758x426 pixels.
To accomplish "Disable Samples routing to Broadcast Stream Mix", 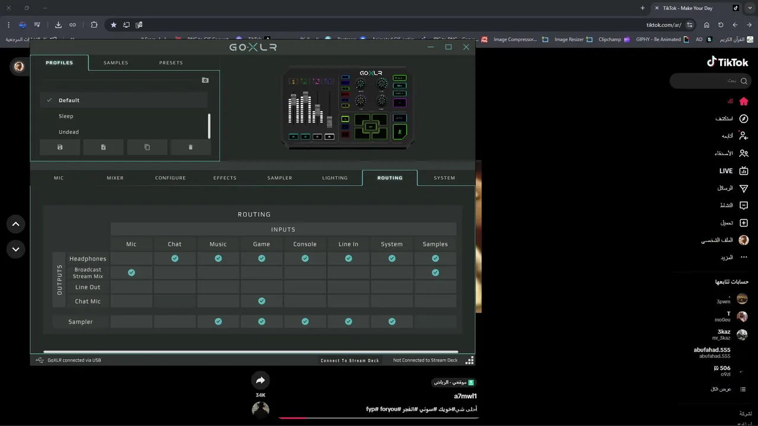I will point(435,273).
